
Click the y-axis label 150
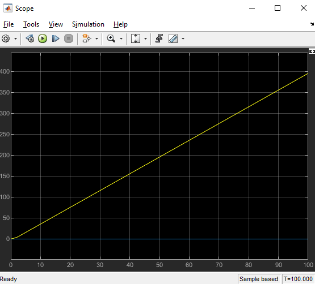pyautogui.click(x=5, y=177)
